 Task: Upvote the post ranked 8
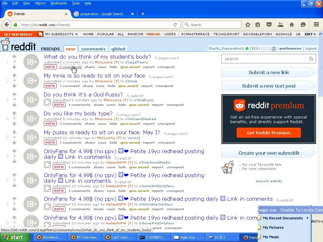[14, 199]
